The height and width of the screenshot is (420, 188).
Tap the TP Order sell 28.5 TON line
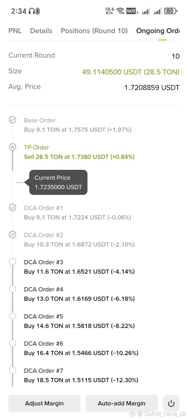(79, 157)
